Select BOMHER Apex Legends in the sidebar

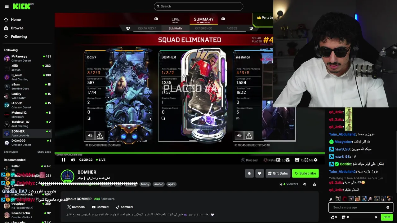point(27,133)
